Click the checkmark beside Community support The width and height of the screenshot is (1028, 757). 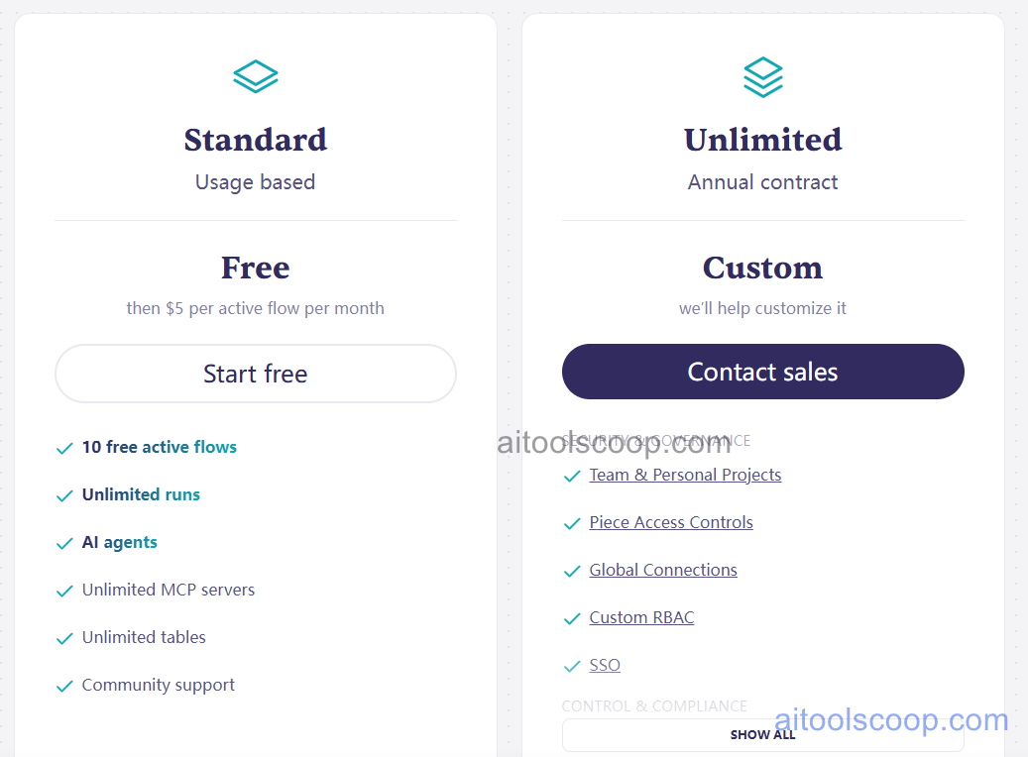(64, 686)
